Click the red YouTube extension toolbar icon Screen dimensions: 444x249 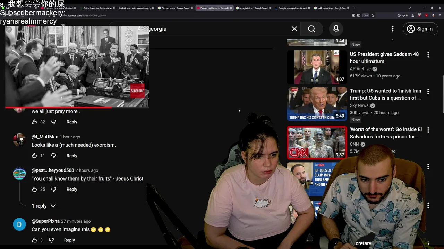coord(426,15)
